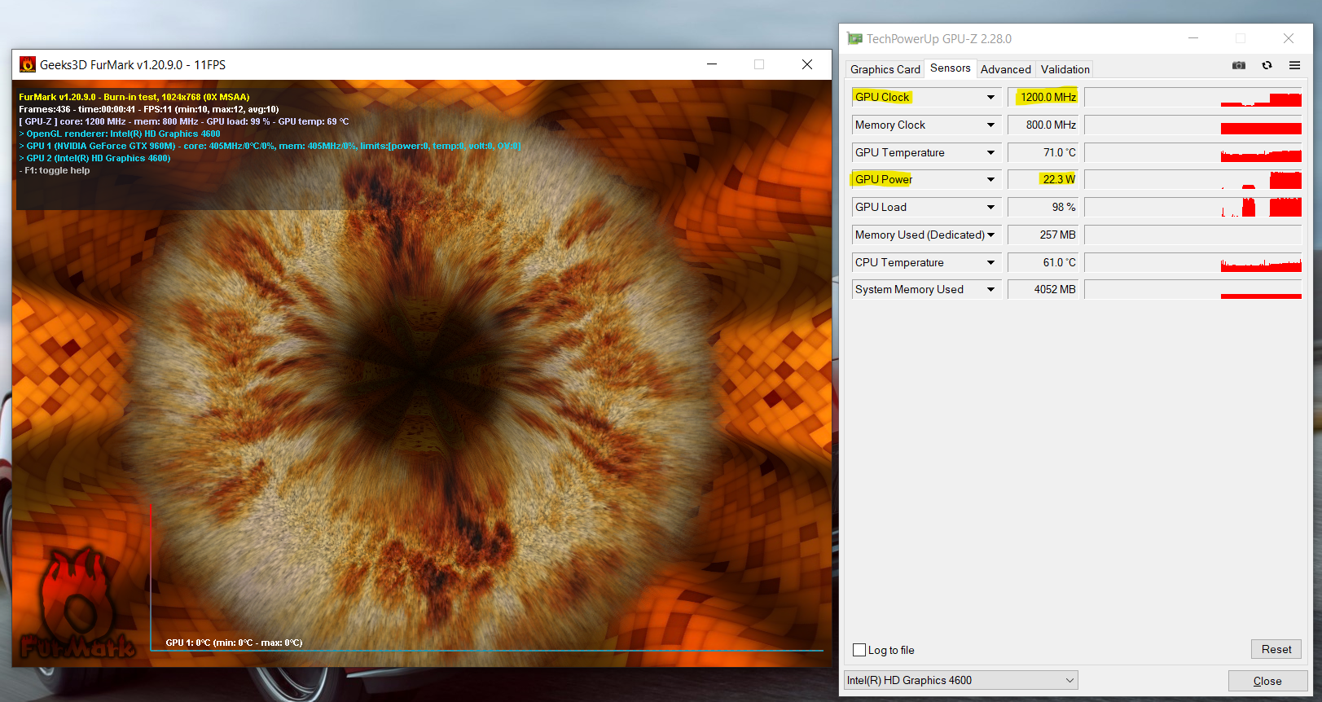Screen dimensions: 1322x702
Task: Open the CPU Temperature sensor dropdown
Action: coord(990,262)
